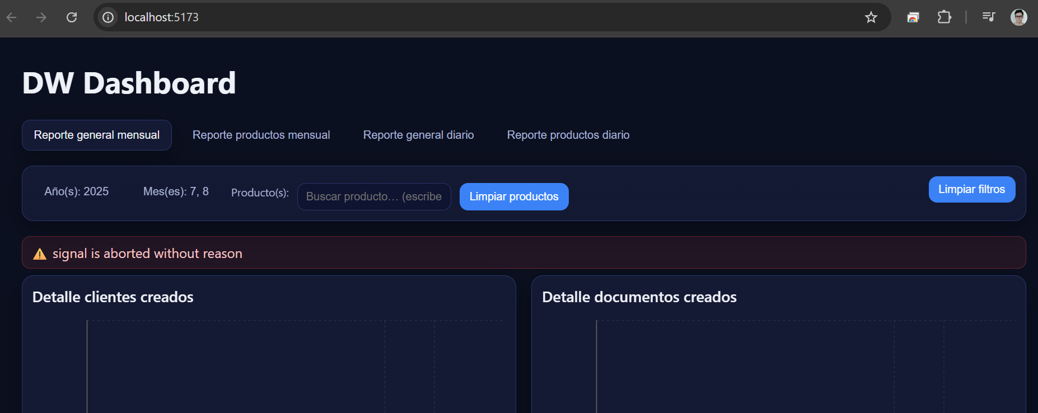Image resolution: width=1038 pixels, height=413 pixels.
Task: Go to Reporte productos diario tab
Action: click(568, 135)
